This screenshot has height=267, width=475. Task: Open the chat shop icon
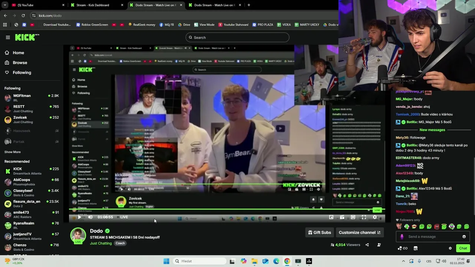pos(416,248)
